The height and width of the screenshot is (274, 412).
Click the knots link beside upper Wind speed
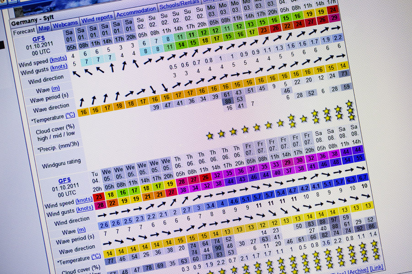click(59, 59)
